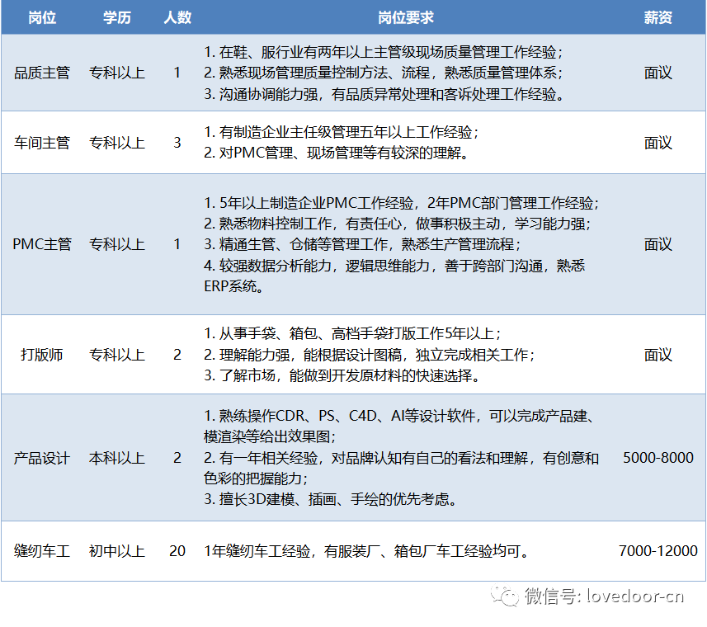Select 面议 salary in the 车间主管 row
This screenshot has width=707, height=627.
click(658, 143)
